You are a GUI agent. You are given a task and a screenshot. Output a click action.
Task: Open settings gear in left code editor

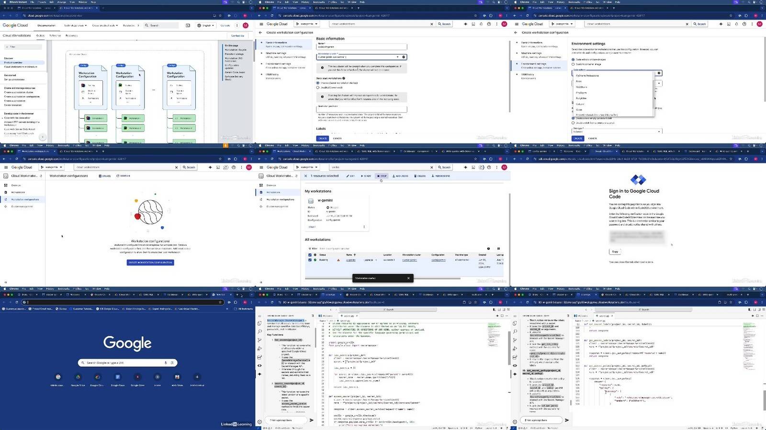click(x=259, y=421)
